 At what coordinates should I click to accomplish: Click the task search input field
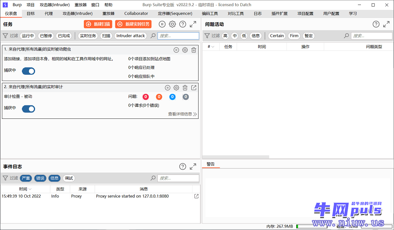179,36
